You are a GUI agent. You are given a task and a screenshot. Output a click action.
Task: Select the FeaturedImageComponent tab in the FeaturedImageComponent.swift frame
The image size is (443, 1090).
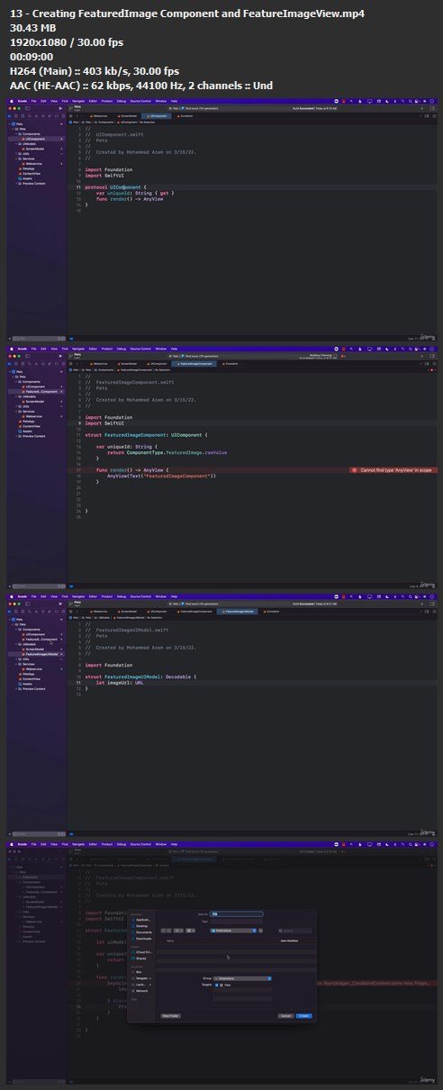pyautogui.click(x=195, y=364)
